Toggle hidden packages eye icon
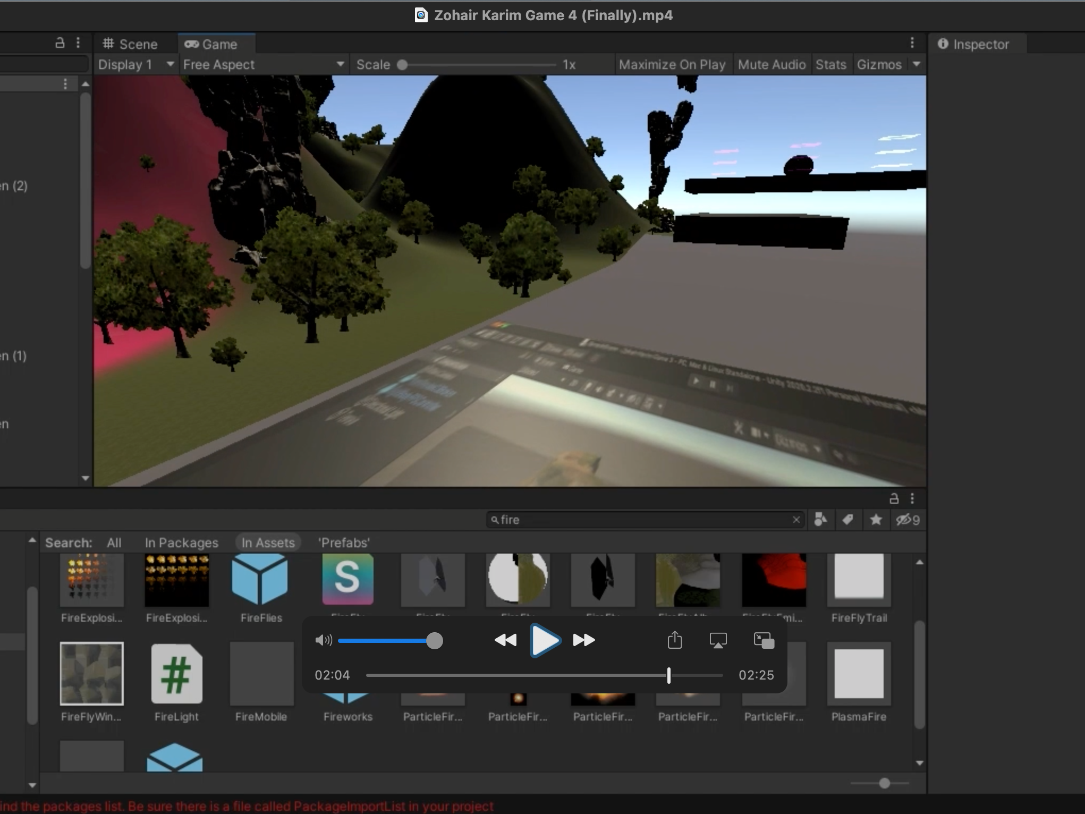 pos(908,520)
